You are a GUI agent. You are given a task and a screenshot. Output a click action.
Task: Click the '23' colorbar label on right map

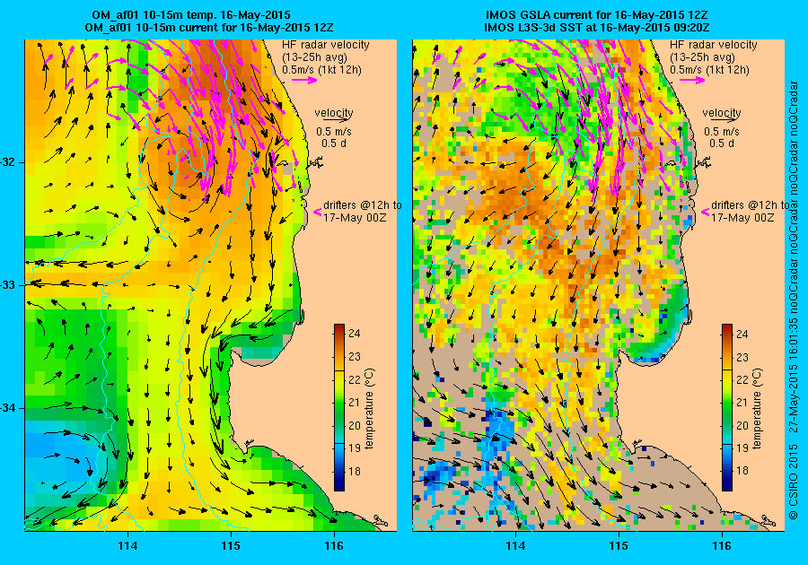tap(742, 357)
